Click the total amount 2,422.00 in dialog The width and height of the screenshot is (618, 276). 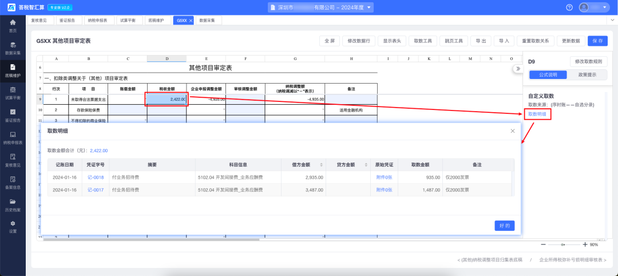coord(98,150)
